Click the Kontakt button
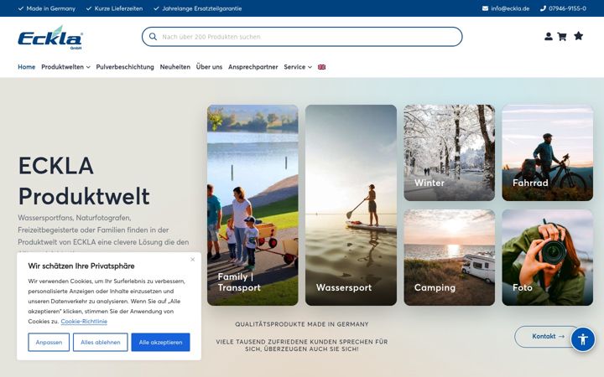This screenshot has width=604, height=377. 548,336
